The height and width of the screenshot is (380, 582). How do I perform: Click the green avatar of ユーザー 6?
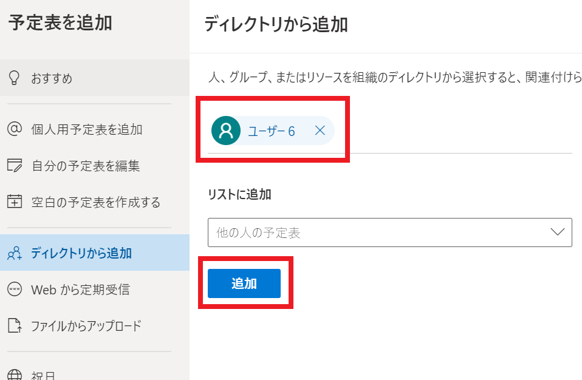[x=225, y=131]
